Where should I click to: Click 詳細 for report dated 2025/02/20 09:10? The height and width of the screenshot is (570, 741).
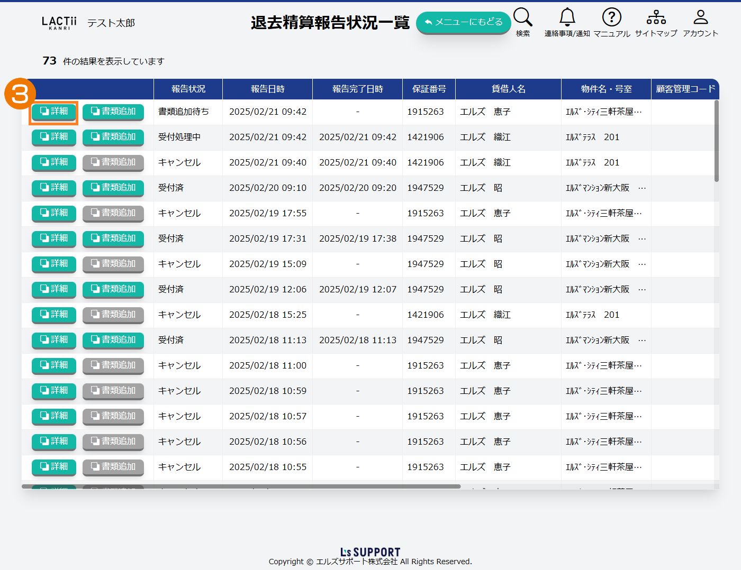point(54,188)
